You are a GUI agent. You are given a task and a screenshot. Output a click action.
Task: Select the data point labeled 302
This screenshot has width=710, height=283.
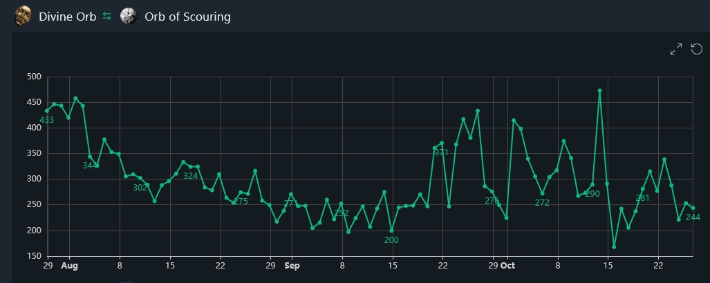pos(140,177)
